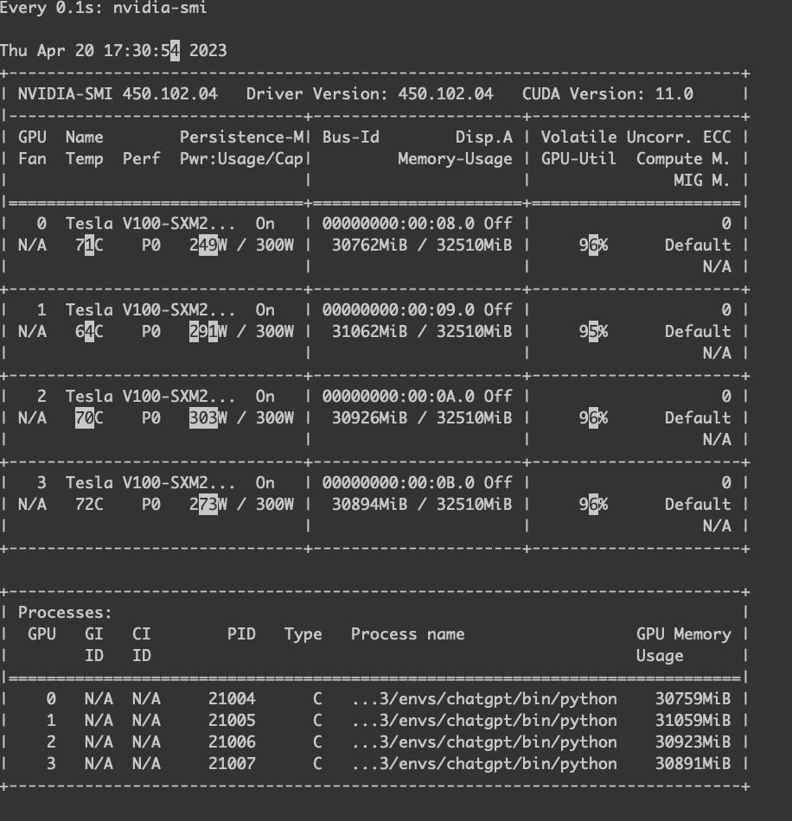Click the 'Driver Version: 450.102.04' text
Image resolution: width=792 pixels, height=821 pixels.
point(370,93)
